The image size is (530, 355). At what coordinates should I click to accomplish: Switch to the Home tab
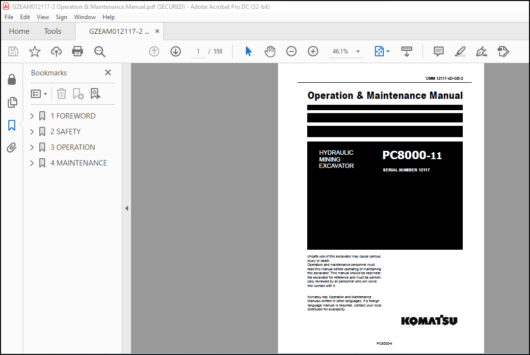pyautogui.click(x=19, y=31)
